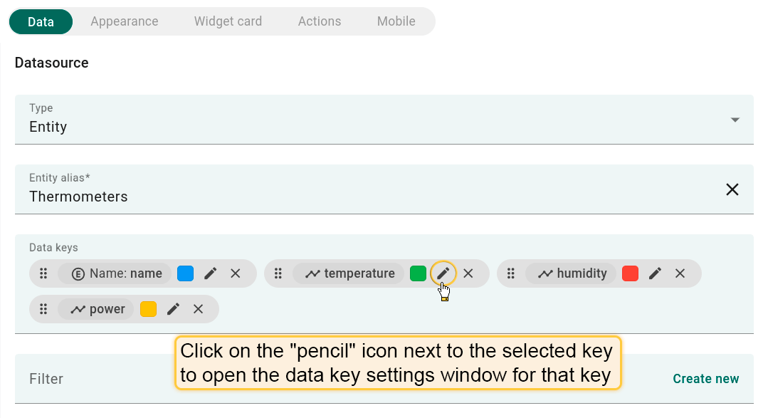The width and height of the screenshot is (768, 418).
Task: Remove the Name data key
Action: [236, 273]
